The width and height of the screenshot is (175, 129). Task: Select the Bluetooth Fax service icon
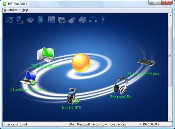pyautogui.click(x=83, y=20)
